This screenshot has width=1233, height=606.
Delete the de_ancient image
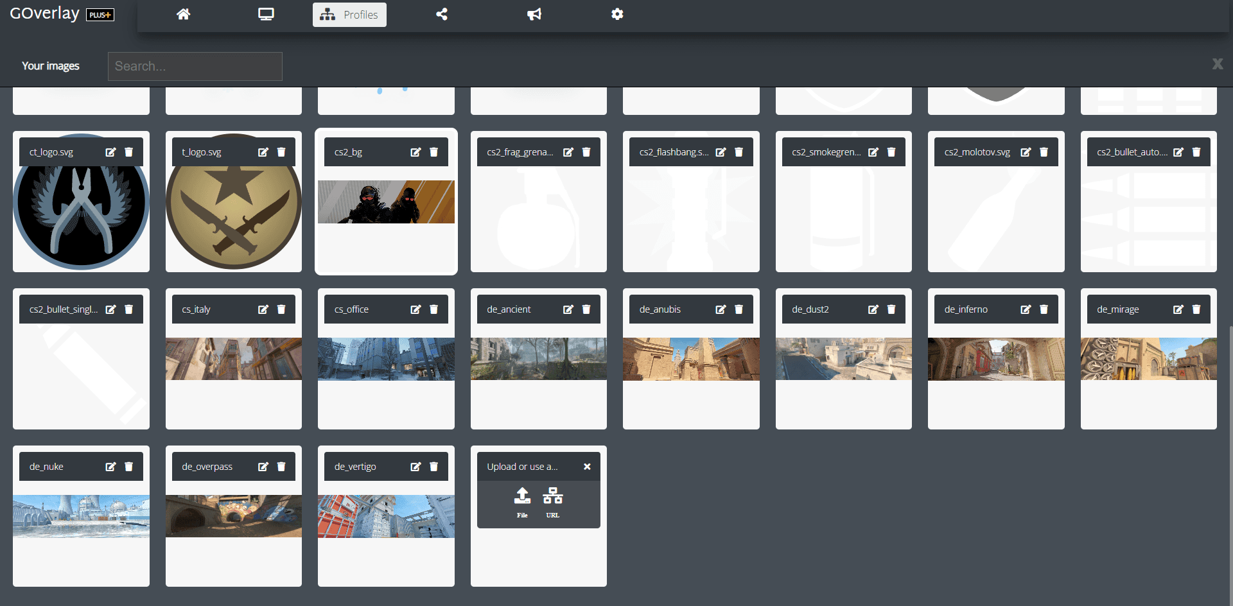point(586,309)
